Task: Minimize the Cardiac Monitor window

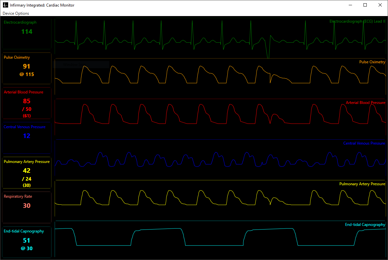Action: point(350,5)
